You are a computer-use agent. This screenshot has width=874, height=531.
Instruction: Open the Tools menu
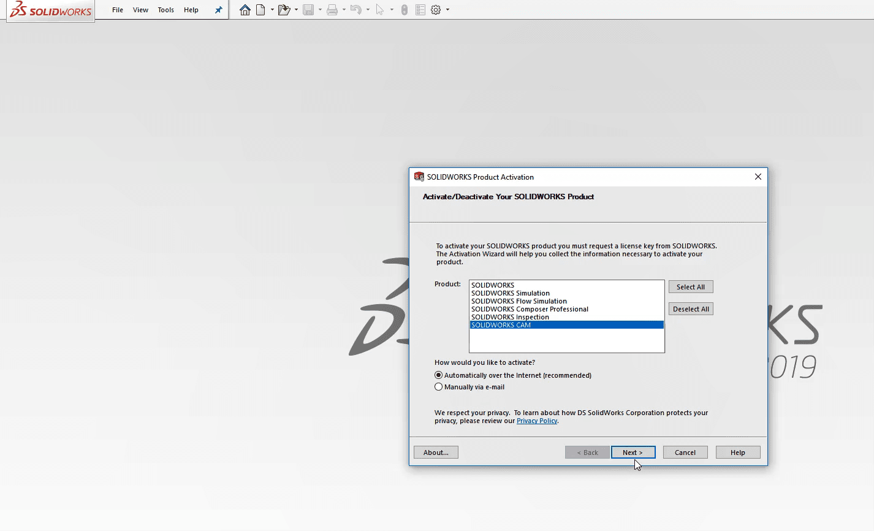pos(166,10)
